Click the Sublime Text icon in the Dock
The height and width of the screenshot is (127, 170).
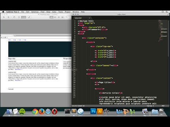pyautogui.click(x=74, y=111)
